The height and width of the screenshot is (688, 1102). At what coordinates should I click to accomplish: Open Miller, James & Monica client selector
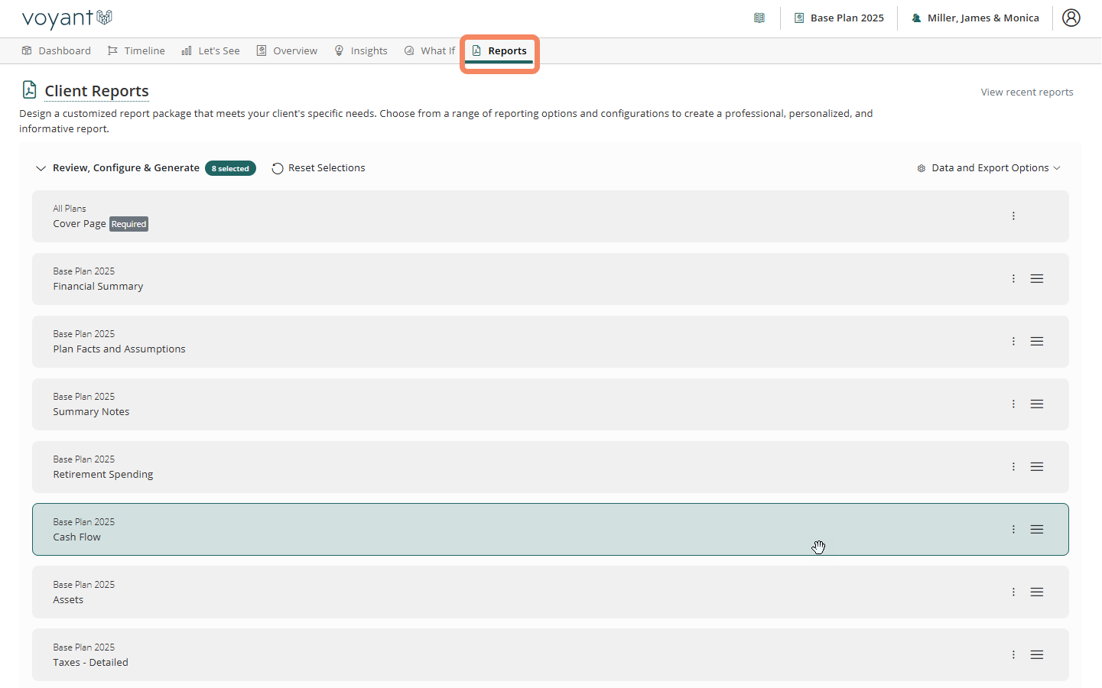975,18
